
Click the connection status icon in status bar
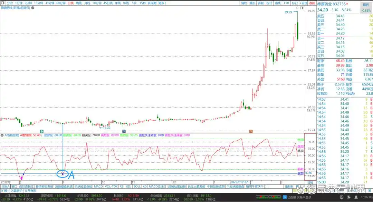(x=284, y=196)
